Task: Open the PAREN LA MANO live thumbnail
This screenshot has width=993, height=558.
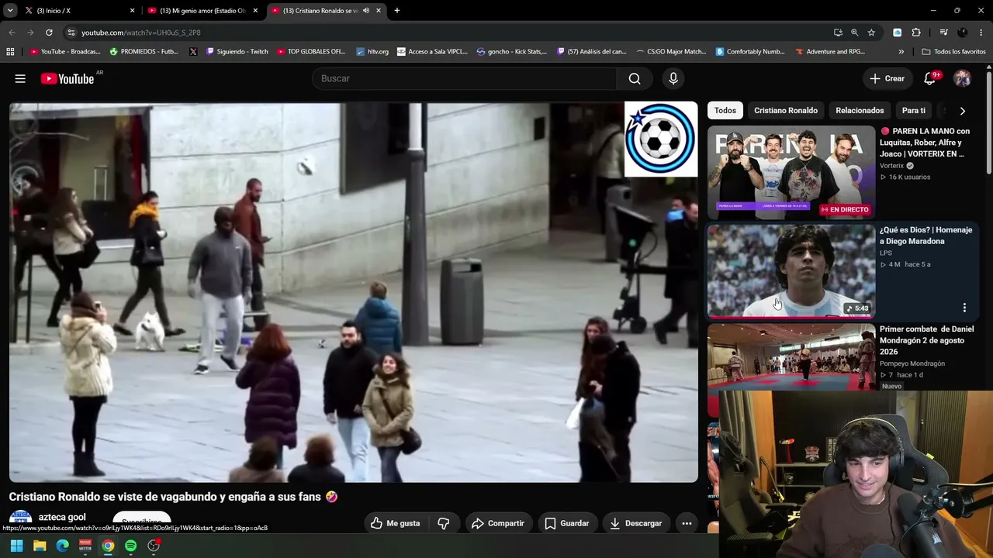Action: click(791, 172)
